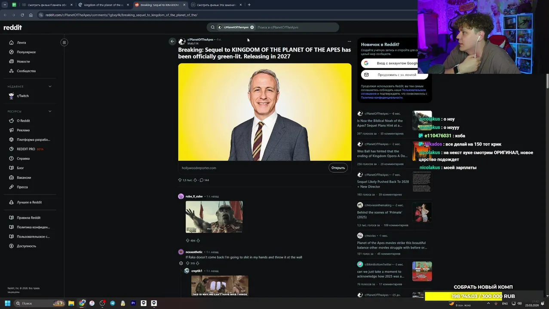The height and width of the screenshot is (309, 549).
Task: Open r/Twitch recent community
Action: (23, 96)
